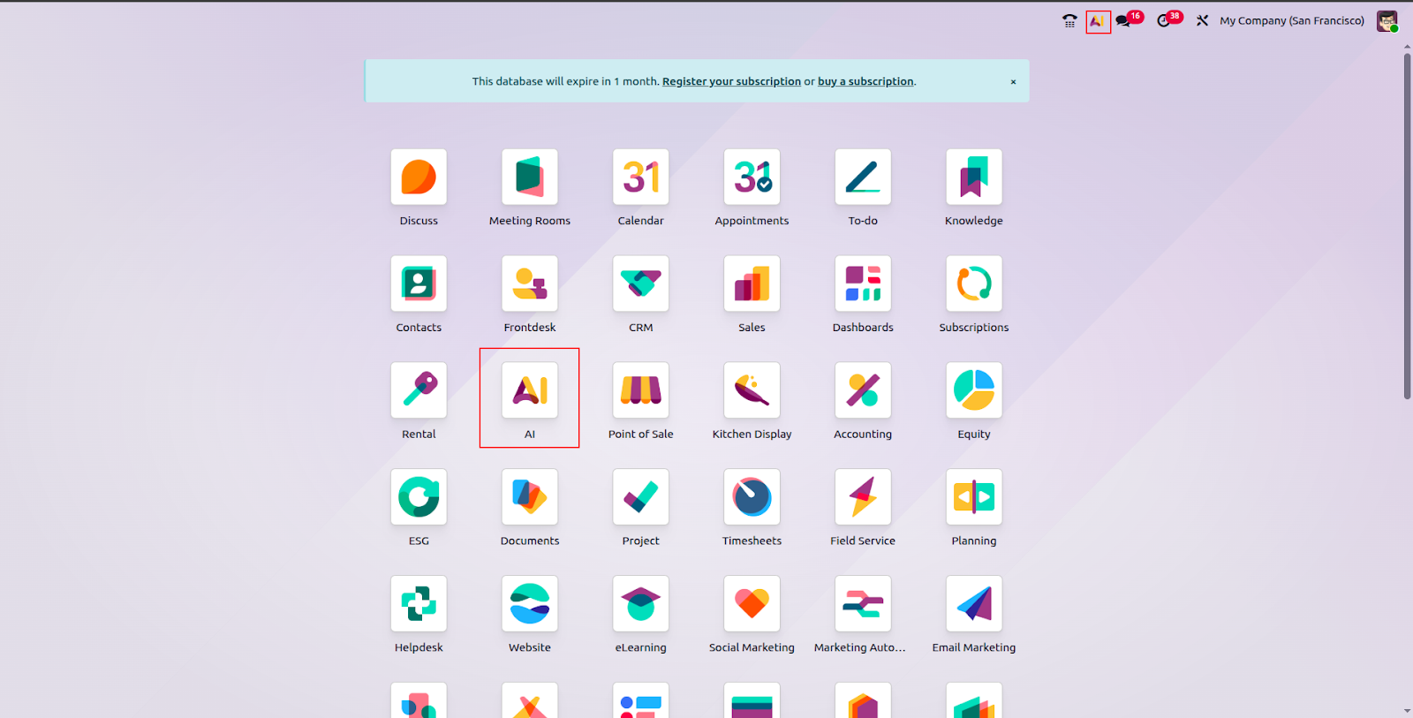Open the user avatar menu
Image resolution: width=1413 pixels, height=718 pixels.
click(x=1387, y=21)
